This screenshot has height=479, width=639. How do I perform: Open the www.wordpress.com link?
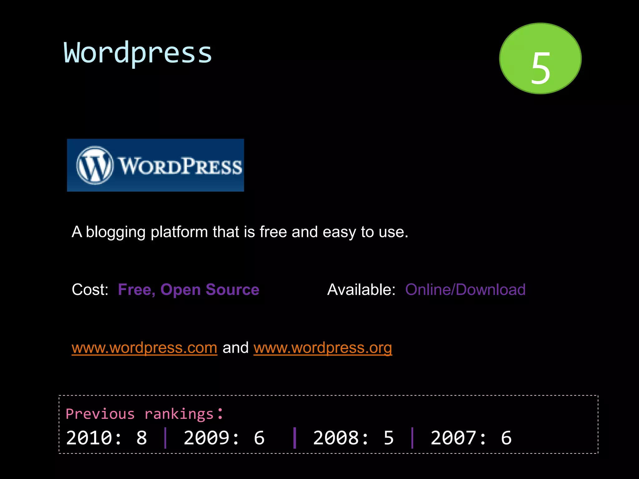(x=144, y=348)
